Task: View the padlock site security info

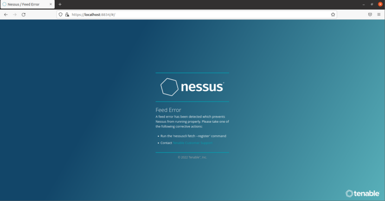Action: tap(67, 15)
